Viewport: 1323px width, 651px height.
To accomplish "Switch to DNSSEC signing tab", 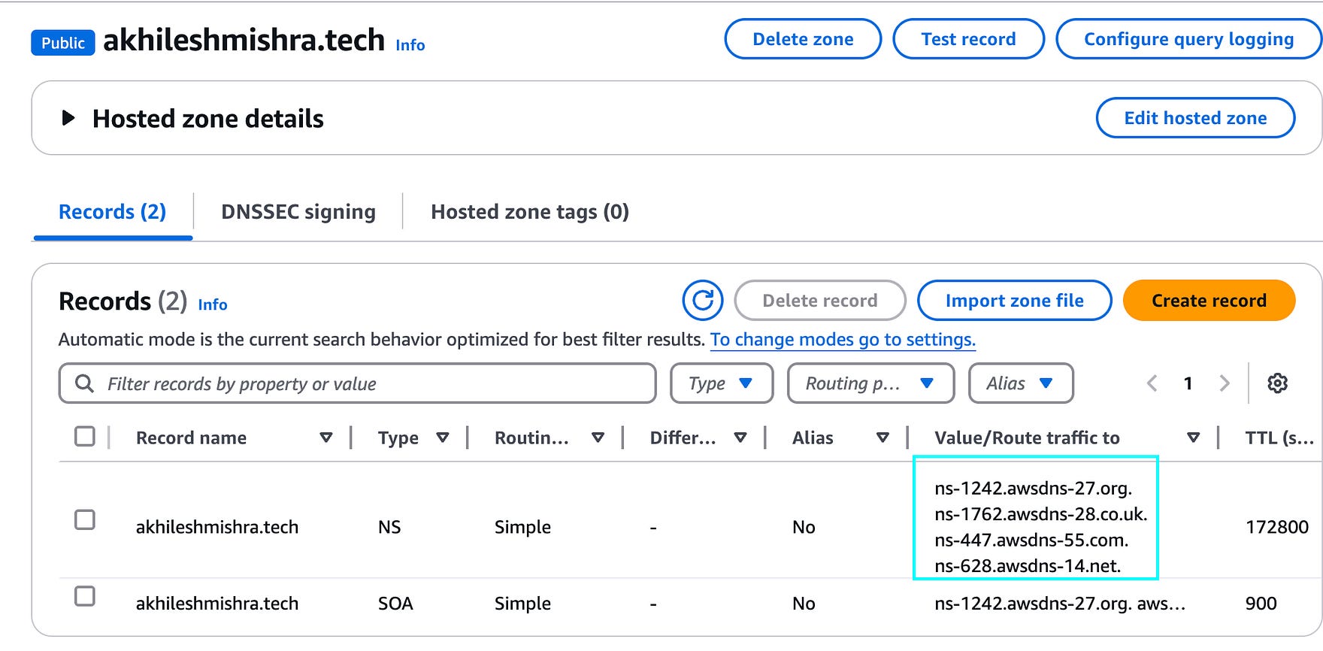I will tap(298, 212).
